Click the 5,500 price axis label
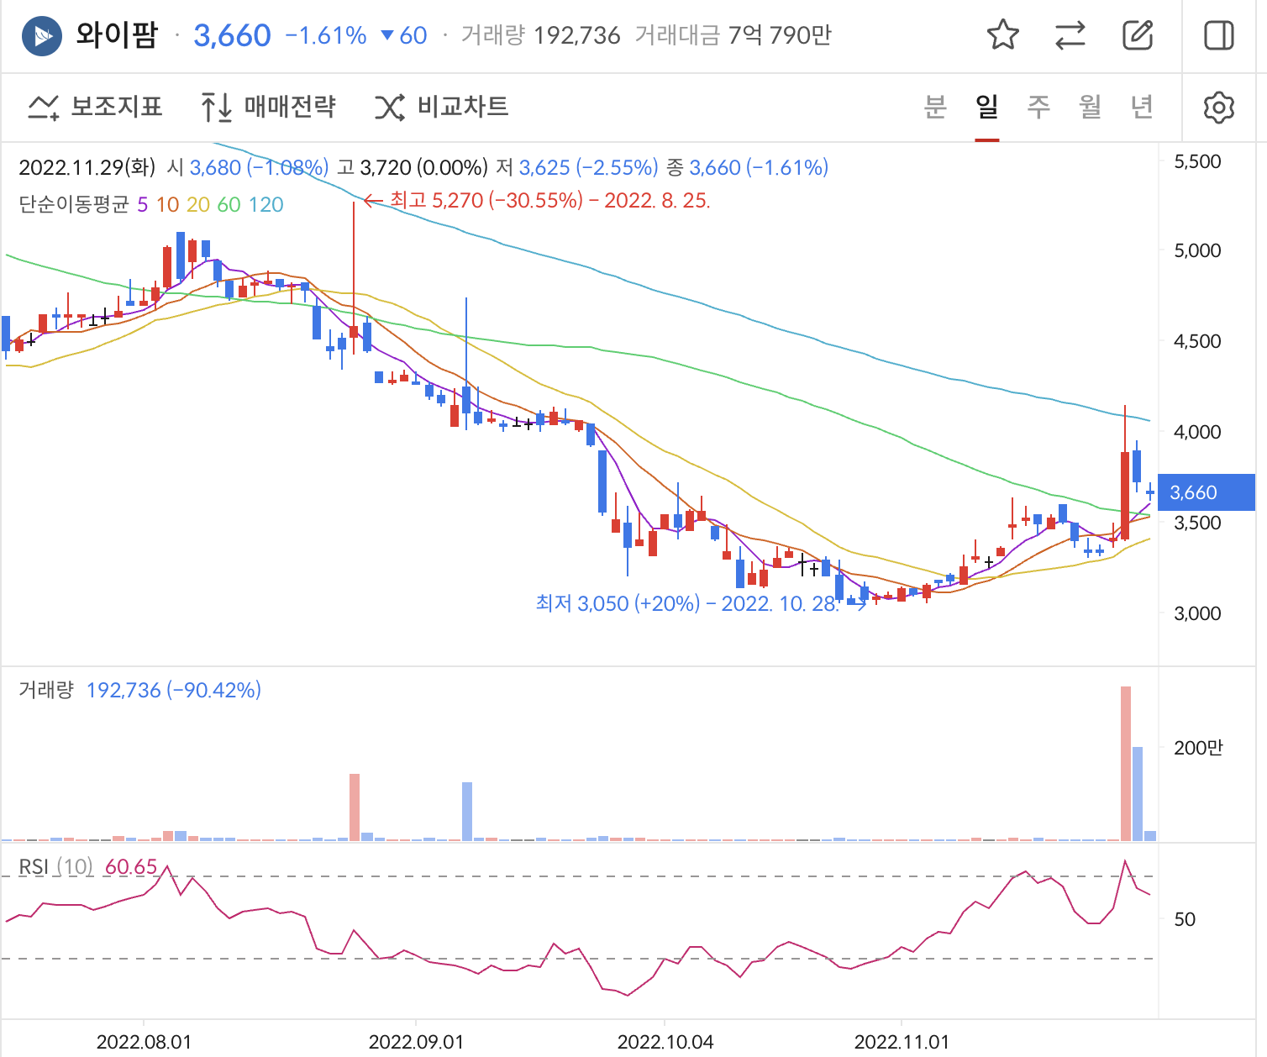The width and height of the screenshot is (1267, 1057). tap(1197, 161)
